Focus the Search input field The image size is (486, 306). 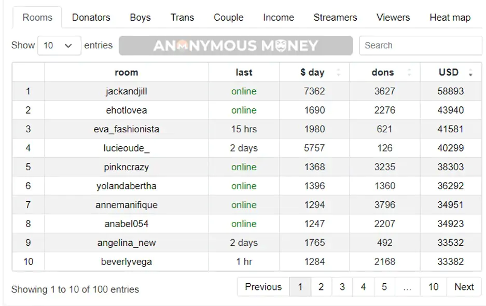click(x=421, y=46)
